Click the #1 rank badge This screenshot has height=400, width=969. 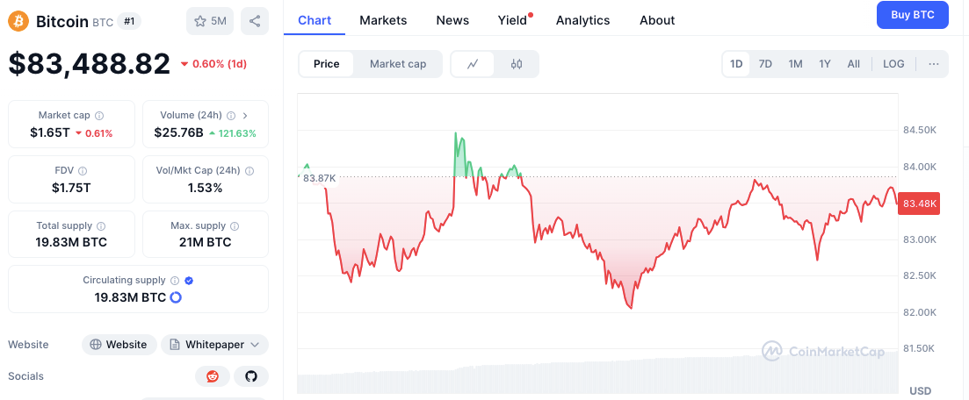click(129, 22)
